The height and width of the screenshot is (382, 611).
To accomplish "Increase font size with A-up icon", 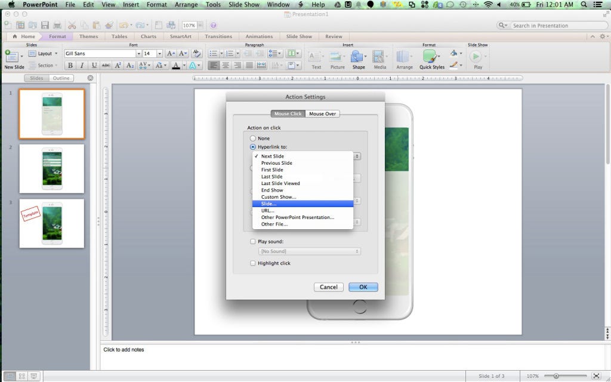I will pyautogui.click(x=171, y=53).
